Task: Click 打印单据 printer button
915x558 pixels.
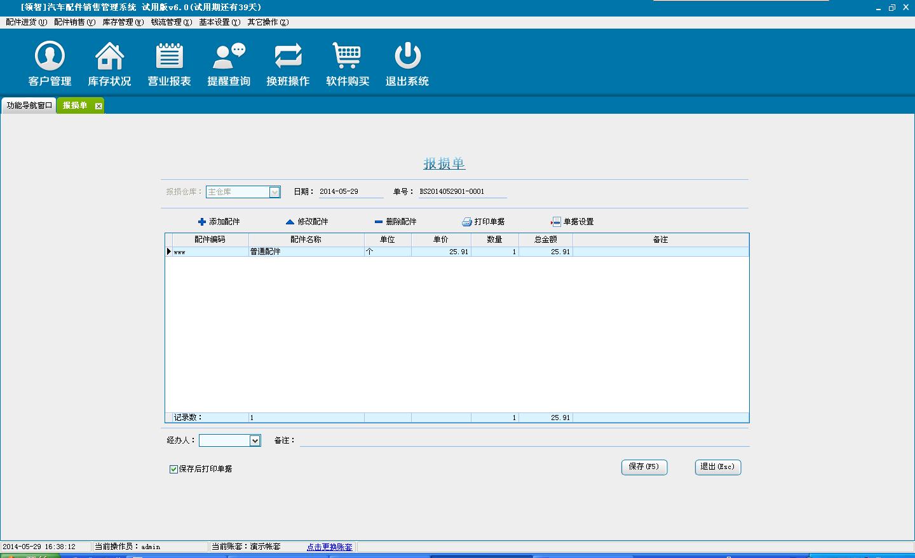Action: click(x=484, y=222)
